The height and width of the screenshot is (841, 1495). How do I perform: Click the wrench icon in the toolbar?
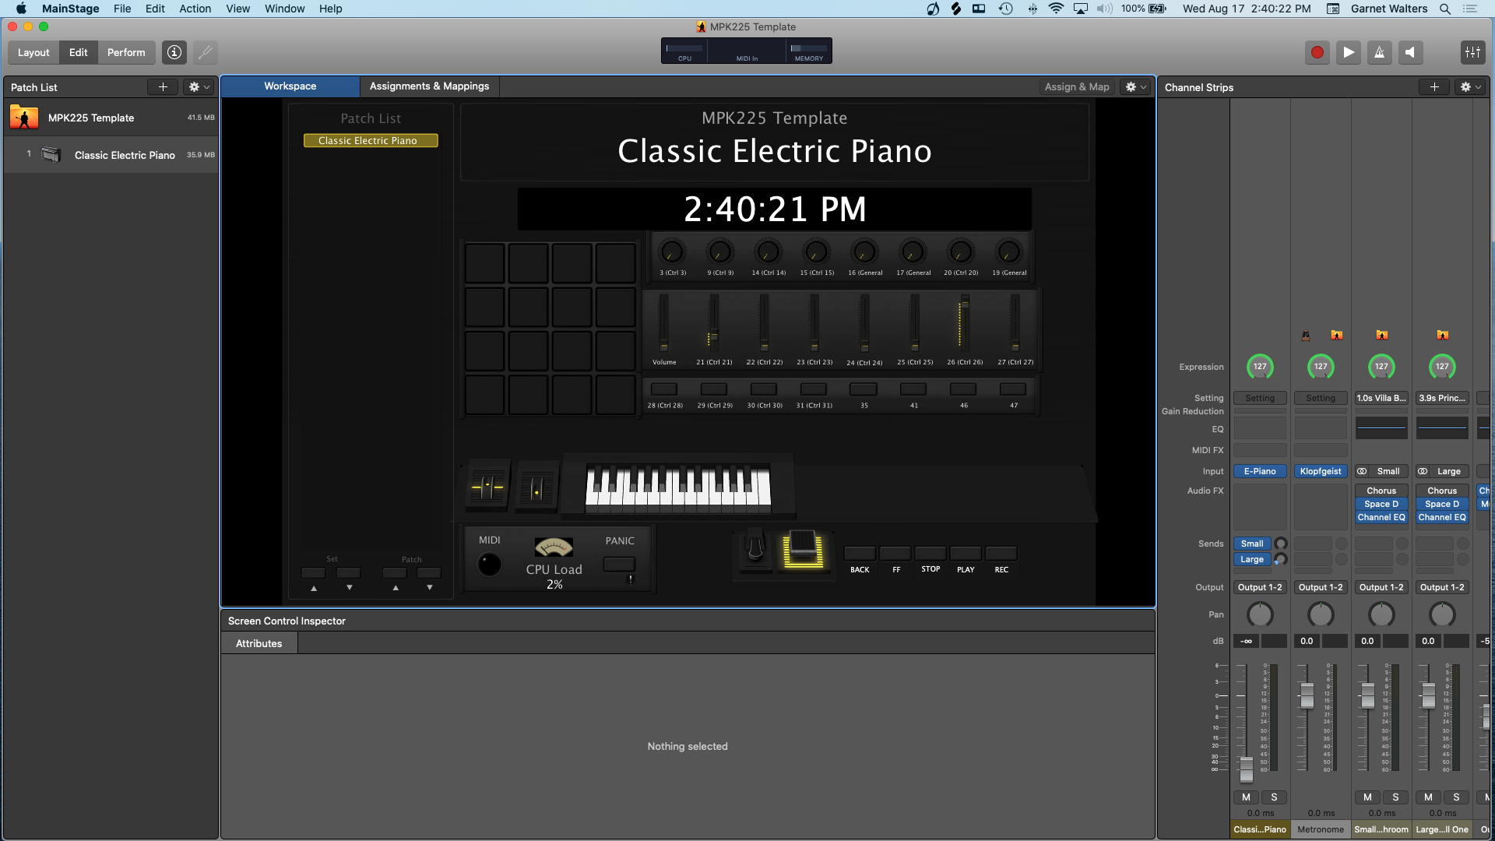point(205,52)
